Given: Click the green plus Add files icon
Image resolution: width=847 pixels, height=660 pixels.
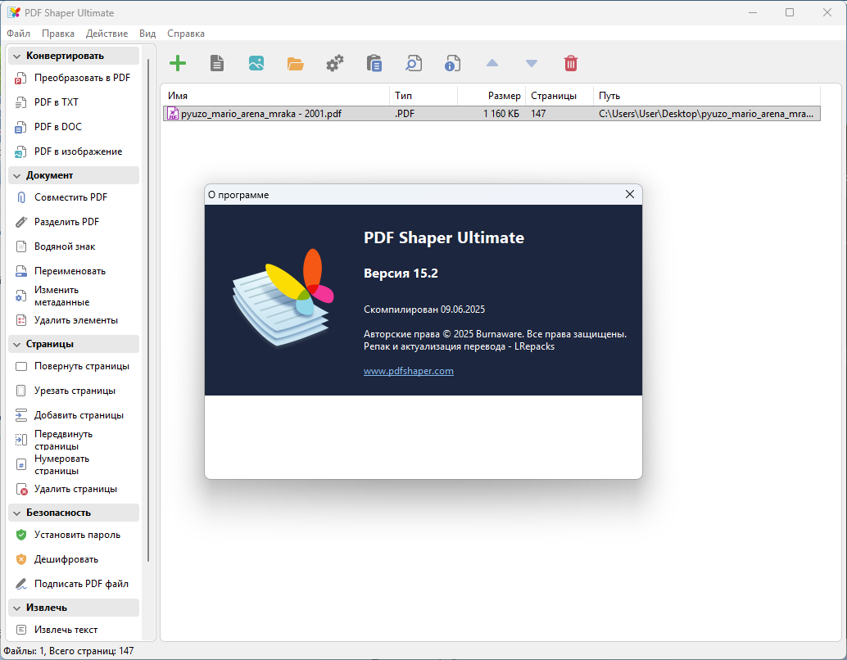Looking at the screenshot, I should [178, 63].
